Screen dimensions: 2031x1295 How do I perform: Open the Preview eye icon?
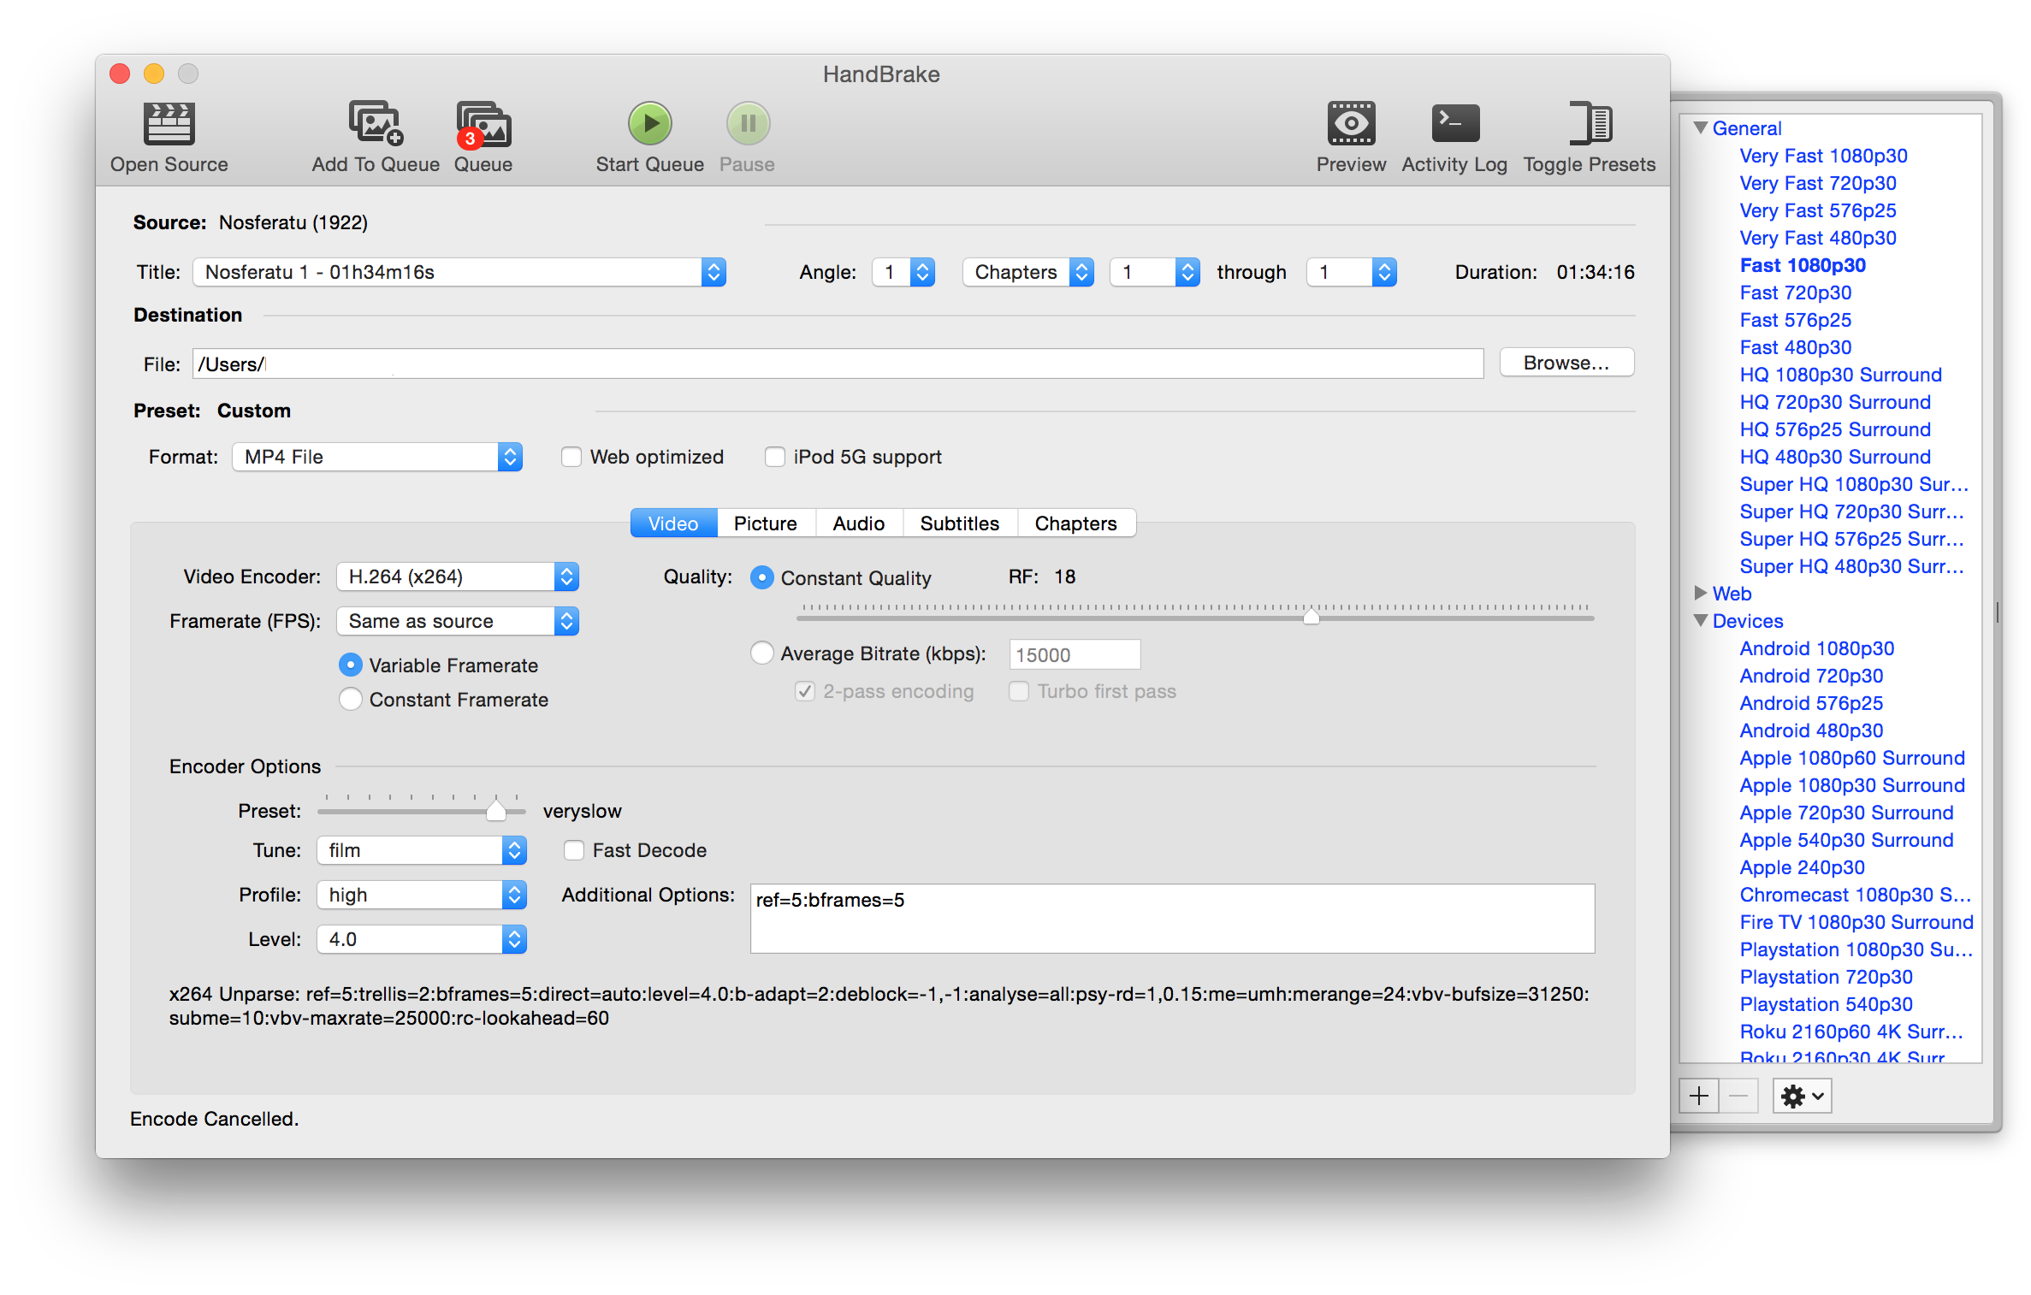coord(1351,124)
